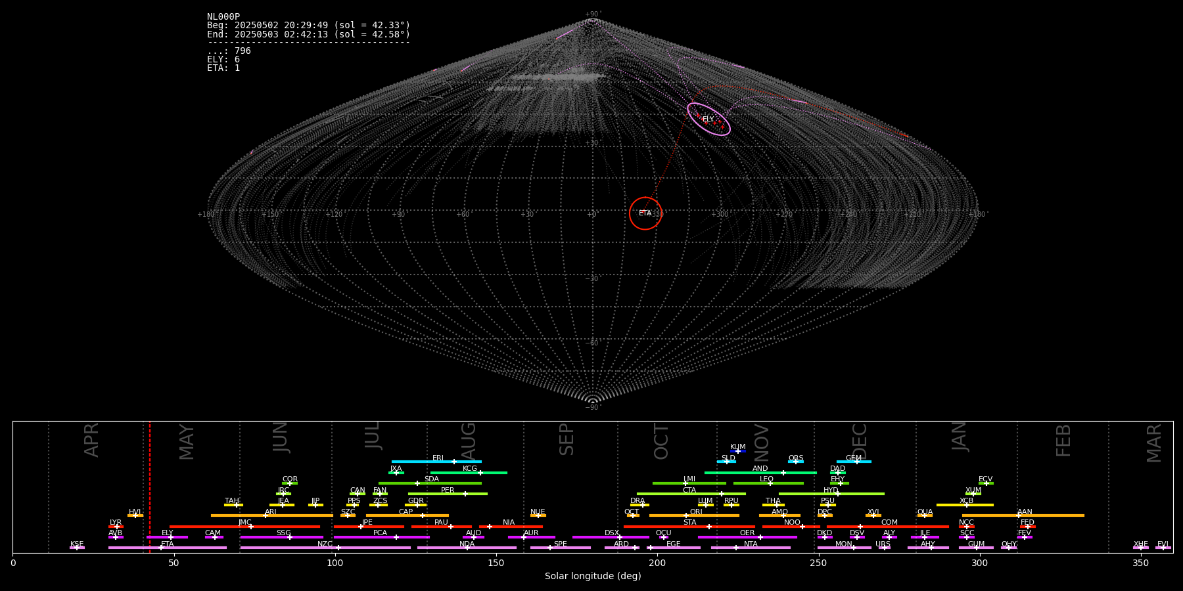Click the AAN orange shower bar
The width and height of the screenshot is (1183, 591).
coord(1023,515)
